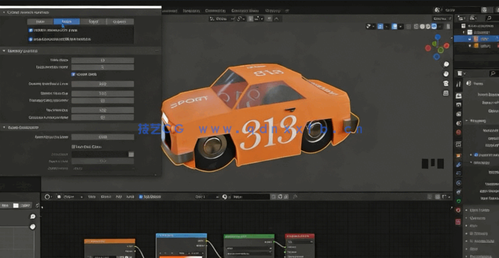Toggle the pin icon in node editor header
This screenshot has height=258, width=499.
pos(295,197)
